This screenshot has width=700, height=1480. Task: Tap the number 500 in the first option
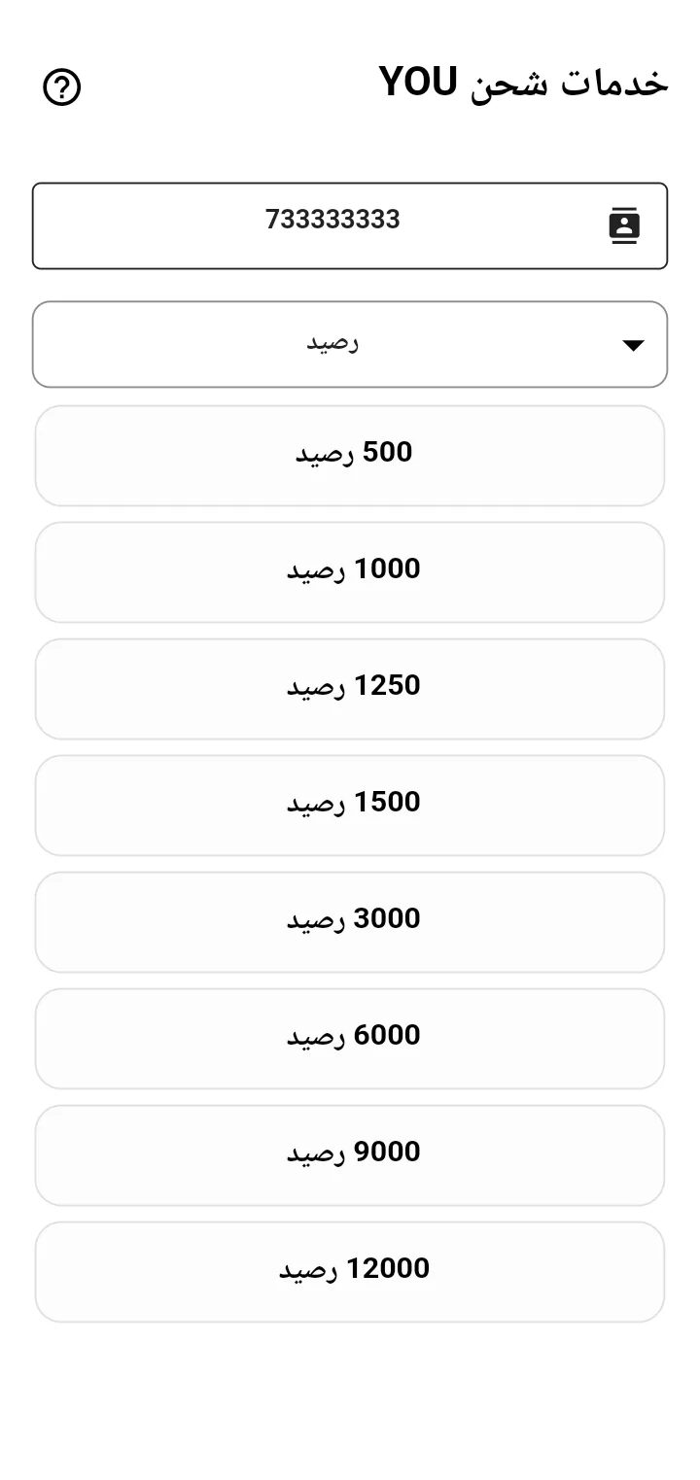pos(387,452)
